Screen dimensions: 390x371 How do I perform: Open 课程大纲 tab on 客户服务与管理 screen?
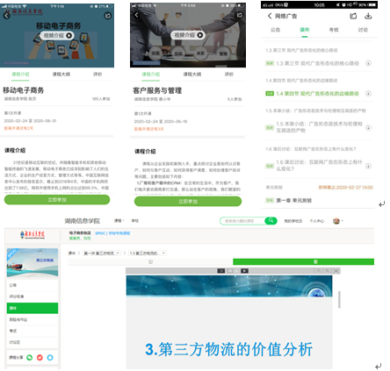click(x=192, y=75)
